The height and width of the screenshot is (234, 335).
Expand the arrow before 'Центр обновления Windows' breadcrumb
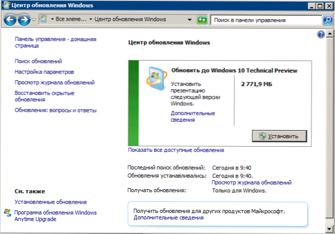[x=91, y=19]
